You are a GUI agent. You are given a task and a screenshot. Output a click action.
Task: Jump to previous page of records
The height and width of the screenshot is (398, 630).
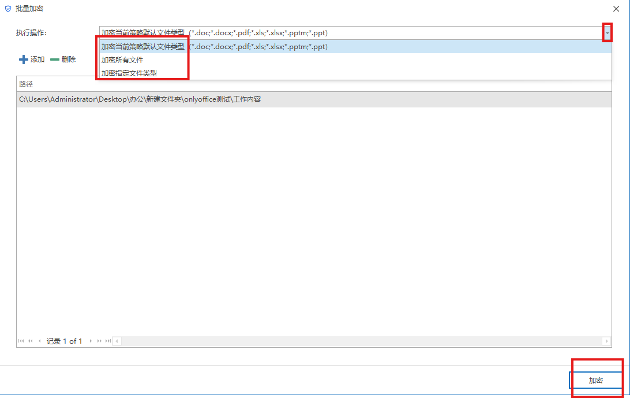[x=30, y=341]
